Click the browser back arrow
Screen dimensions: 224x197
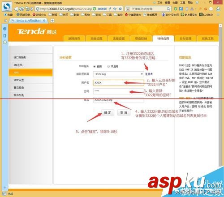pos(16,9)
